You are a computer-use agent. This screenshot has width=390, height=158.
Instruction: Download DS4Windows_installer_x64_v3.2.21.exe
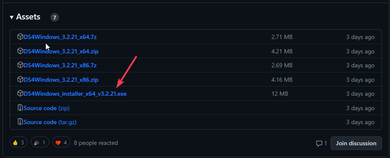click(75, 94)
